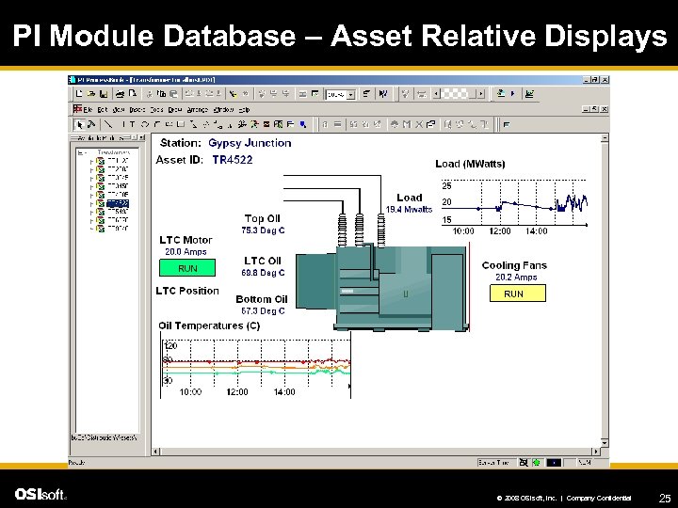This screenshot has width=678, height=508.
Task: Open the Tools menu
Action: (156, 110)
